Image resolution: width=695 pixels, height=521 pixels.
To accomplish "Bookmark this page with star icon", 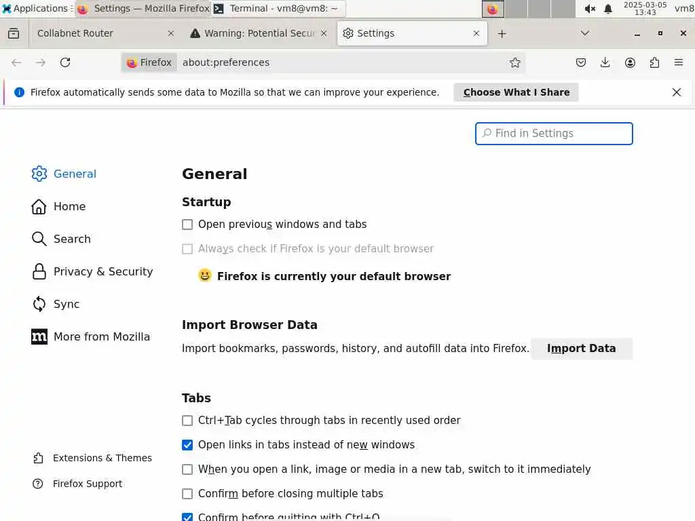I will (x=514, y=62).
